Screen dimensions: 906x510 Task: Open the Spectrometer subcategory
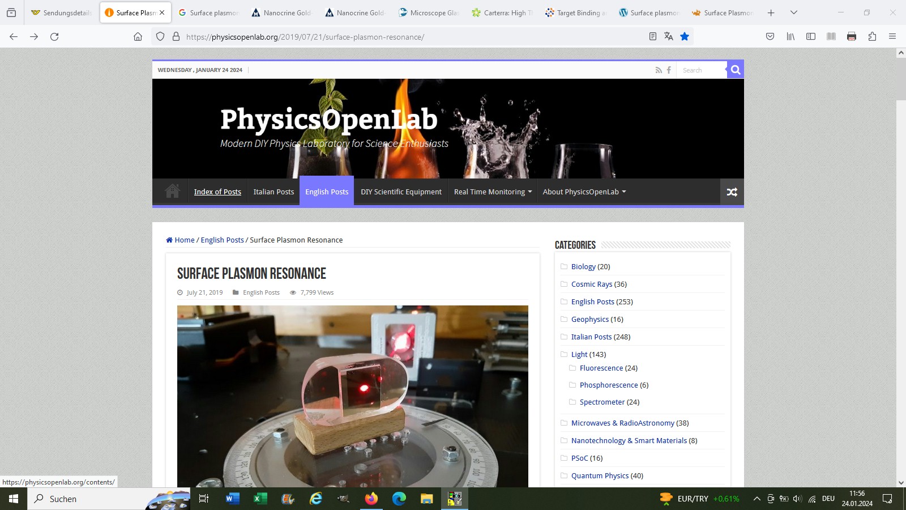point(602,402)
